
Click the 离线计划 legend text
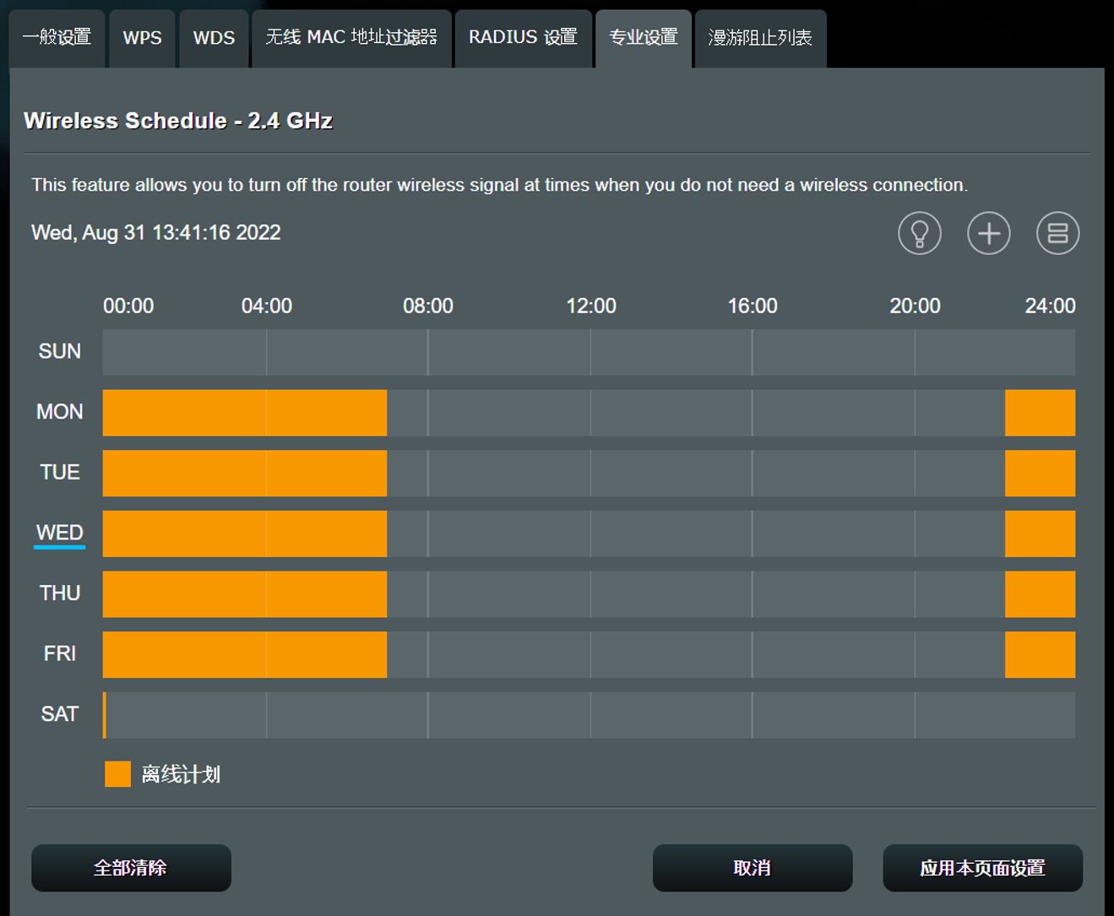[181, 774]
